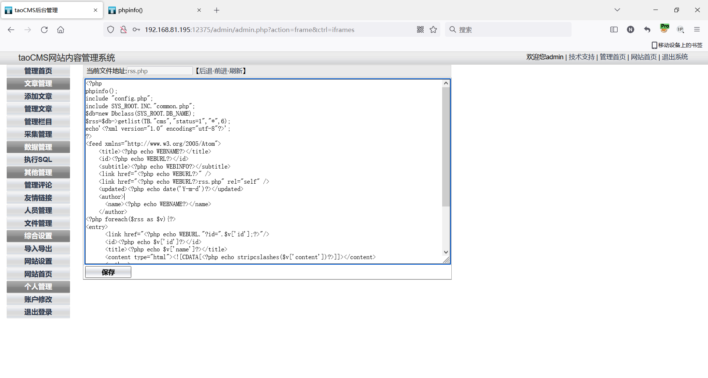The width and height of the screenshot is (708, 378).
Task: Focus the 当前文件地址 rss.php field
Action: [160, 71]
